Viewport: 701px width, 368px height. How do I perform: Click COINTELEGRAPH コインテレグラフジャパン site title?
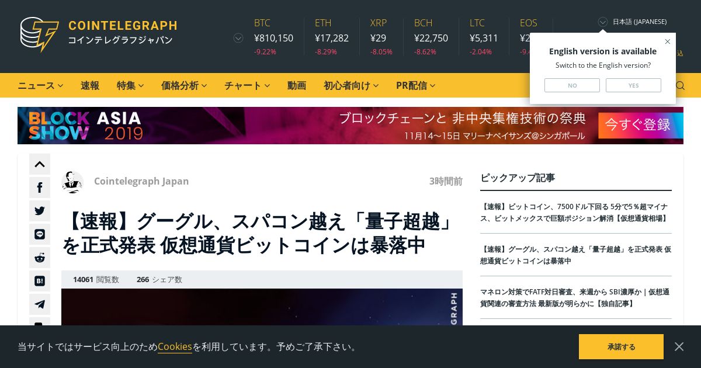tap(122, 33)
